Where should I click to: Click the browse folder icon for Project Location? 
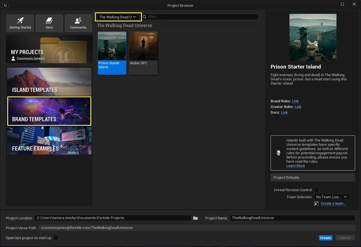[x=195, y=218]
